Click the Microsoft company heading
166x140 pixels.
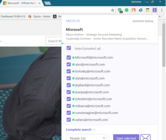[x=74, y=29]
